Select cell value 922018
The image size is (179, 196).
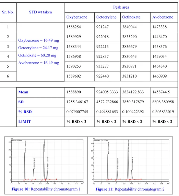103,37
